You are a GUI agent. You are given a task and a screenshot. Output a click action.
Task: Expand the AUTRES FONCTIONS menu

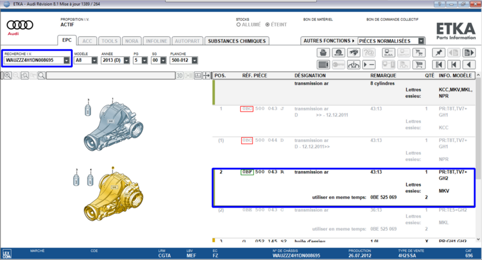click(329, 41)
